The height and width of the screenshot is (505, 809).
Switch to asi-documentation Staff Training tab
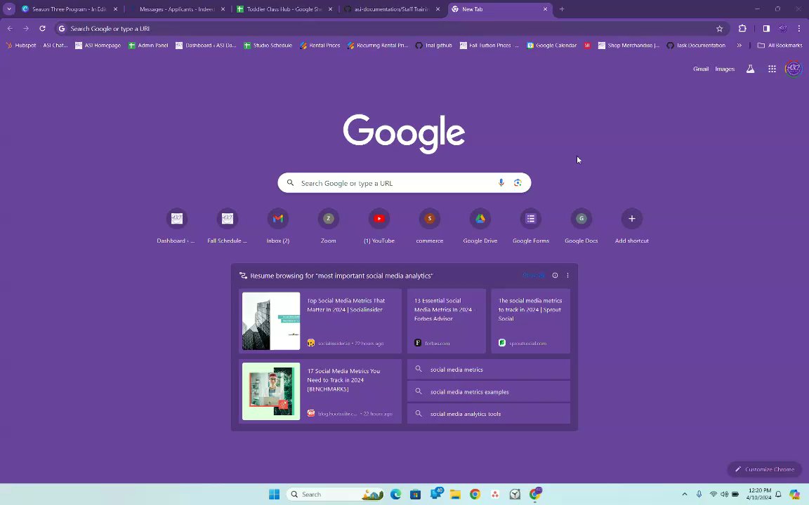pyautogui.click(x=392, y=8)
